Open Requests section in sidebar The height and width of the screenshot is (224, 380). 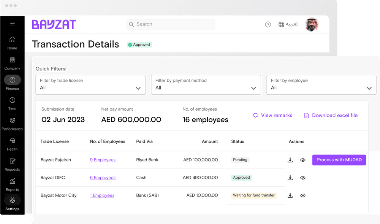[x=12, y=164]
